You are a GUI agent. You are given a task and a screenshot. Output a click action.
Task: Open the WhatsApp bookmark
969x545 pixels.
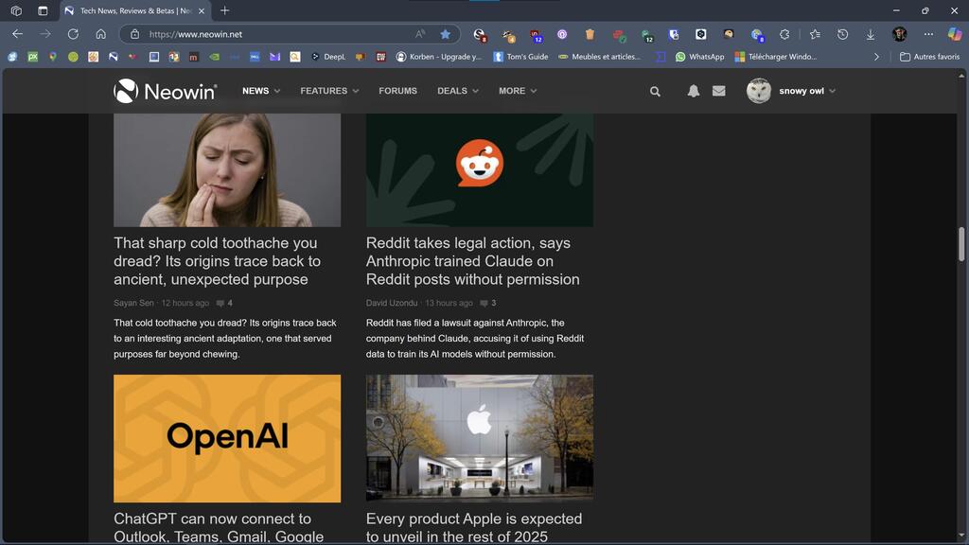click(x=699, y=56)
